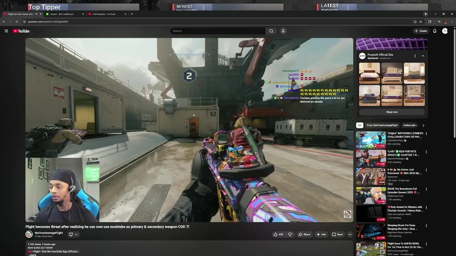The width and height of the screenshot is (456, 256).
Task: Open NotYourAverageFlight channel avatar
Action: (29, 234)
